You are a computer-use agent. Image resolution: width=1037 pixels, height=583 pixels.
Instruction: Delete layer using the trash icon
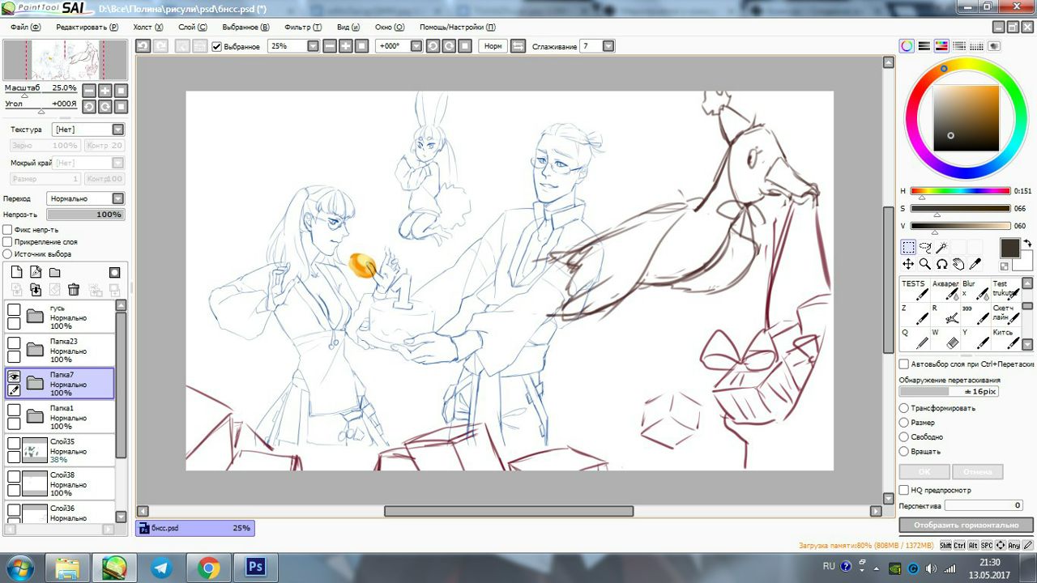[74, 289]
